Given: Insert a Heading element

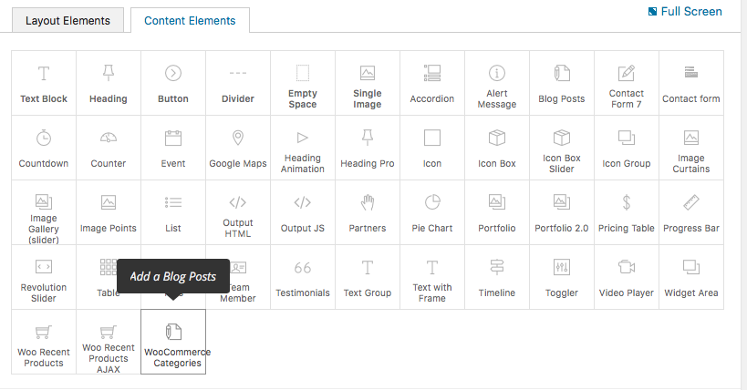Looking at the screenshot, I should (109, 83).
